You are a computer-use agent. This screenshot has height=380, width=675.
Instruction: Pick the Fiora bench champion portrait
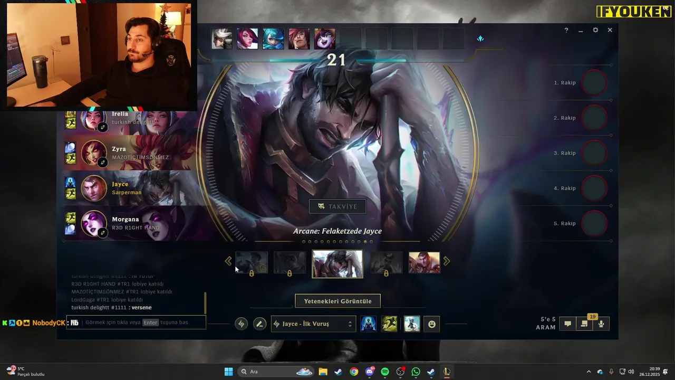click(247, 39)
